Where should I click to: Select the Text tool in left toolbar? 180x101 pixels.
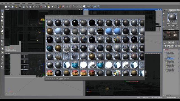click(x=2, y=17)
